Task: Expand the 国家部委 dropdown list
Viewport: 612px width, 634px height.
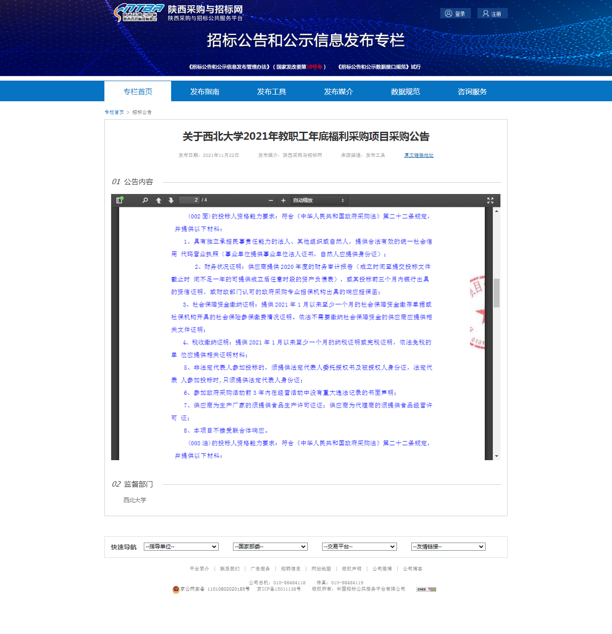Action: (270, 547)
